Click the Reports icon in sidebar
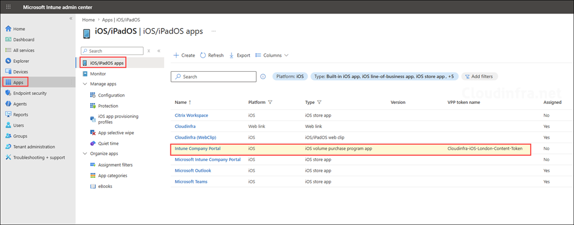Screen dimensions: 574x225 (8, 114)
